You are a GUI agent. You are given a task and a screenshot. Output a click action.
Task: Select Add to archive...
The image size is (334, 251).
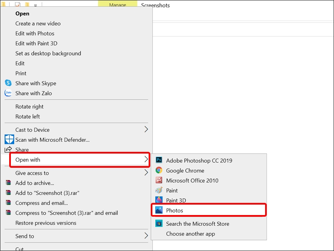pos(35,183)
